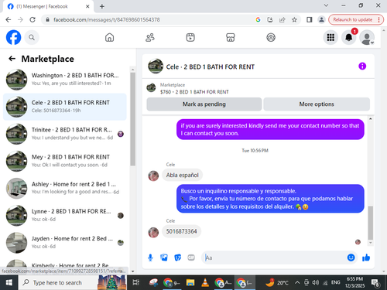Click Cele listing header thumbnail
The width and height of the screenshot is (387, 290).
(156, 67)
